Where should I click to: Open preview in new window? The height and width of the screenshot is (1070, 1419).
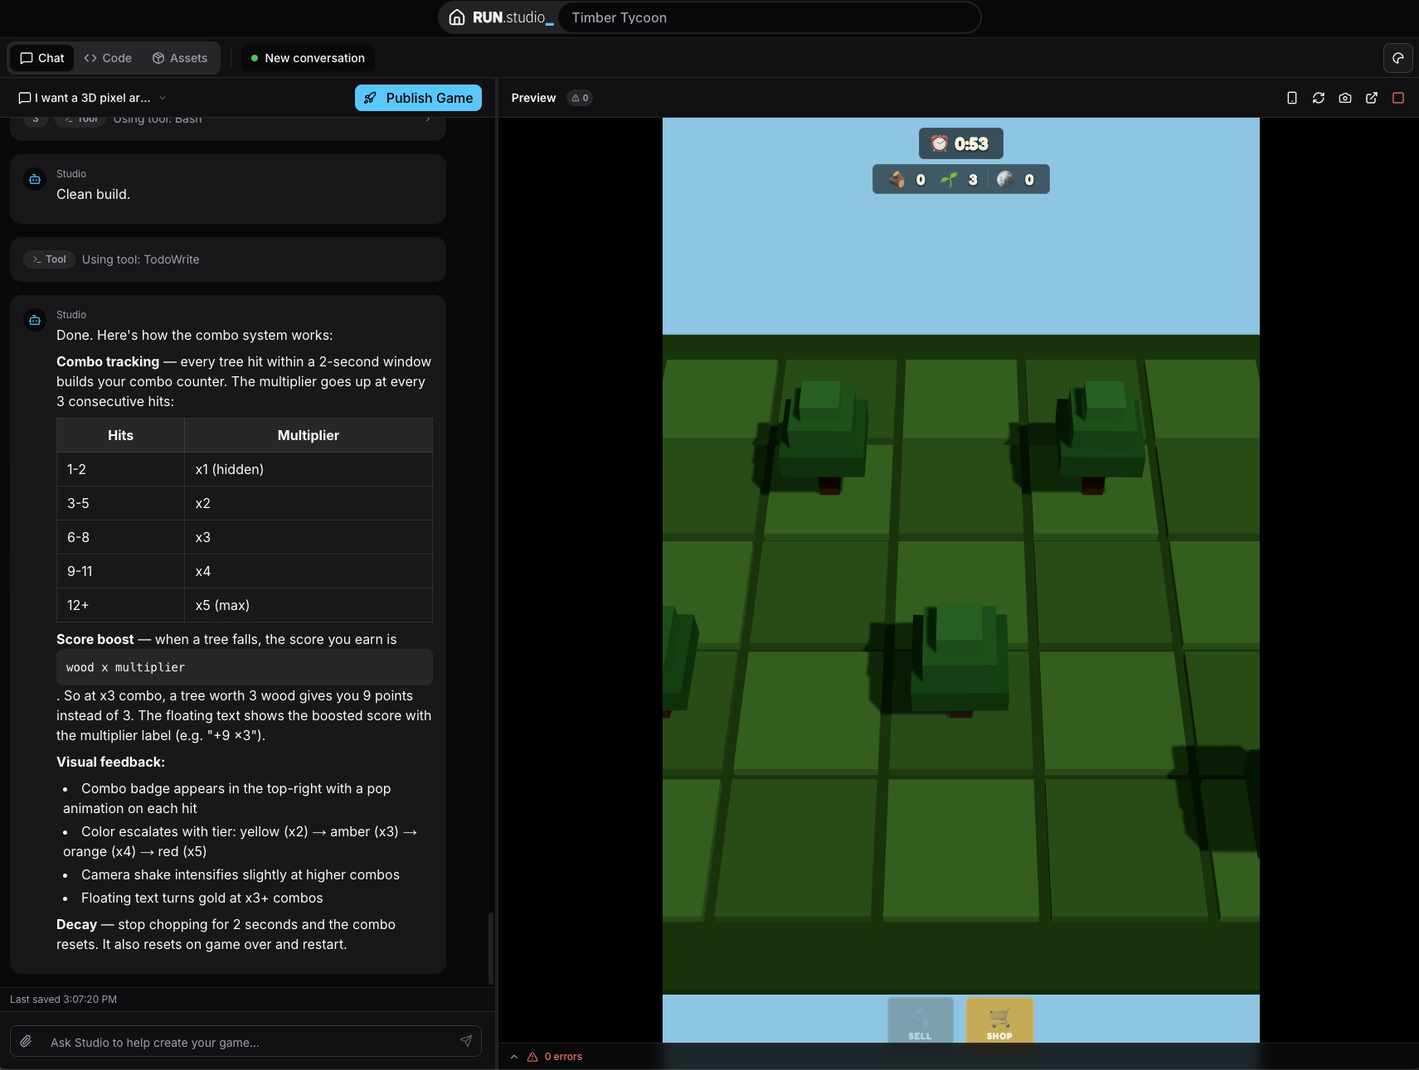tap(1372, 98)
